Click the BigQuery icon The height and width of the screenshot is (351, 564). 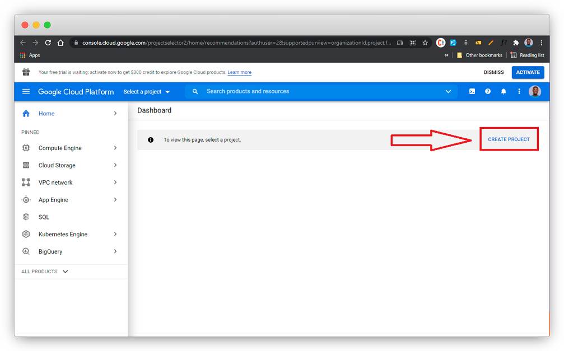[26, 251]
